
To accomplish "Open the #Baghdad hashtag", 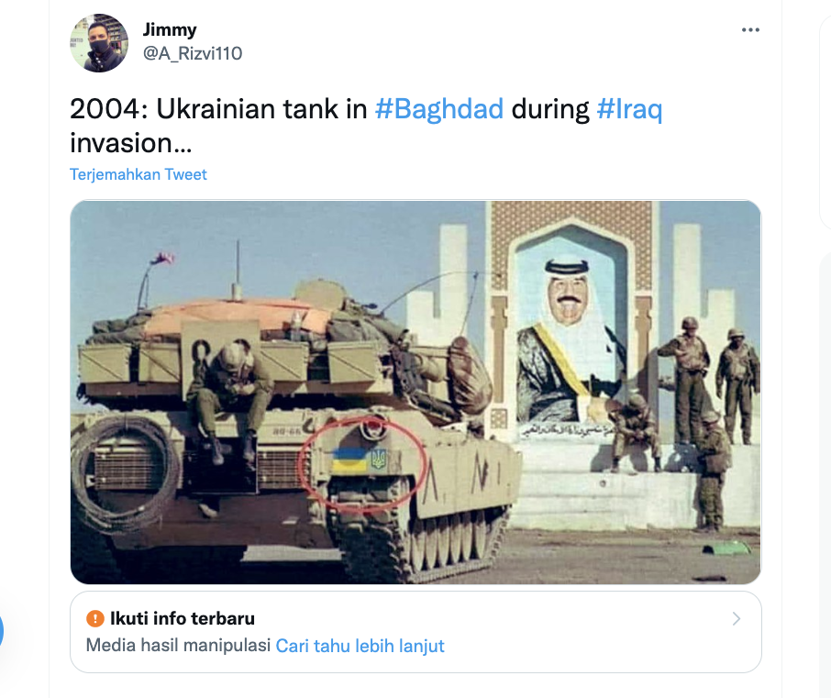I will [x=438, y=108].
